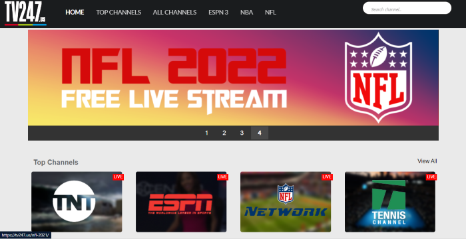Click the LIVE badge on ESPN
This screenshot has height=239, width=466.
222,177
